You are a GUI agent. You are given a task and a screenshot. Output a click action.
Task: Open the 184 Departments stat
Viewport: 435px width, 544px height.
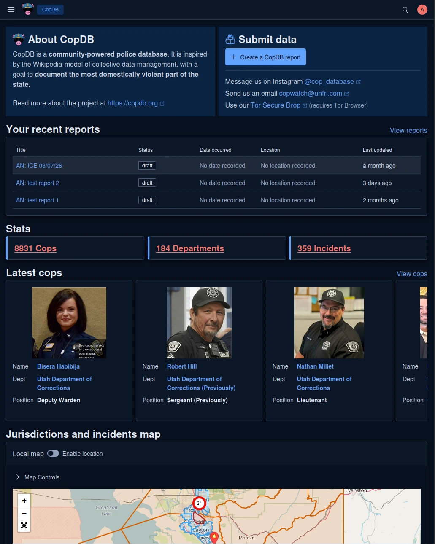click(190, 248)
